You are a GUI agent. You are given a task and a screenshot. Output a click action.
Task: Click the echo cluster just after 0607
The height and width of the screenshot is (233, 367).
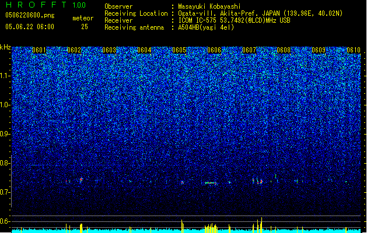[x=257, y=181]
